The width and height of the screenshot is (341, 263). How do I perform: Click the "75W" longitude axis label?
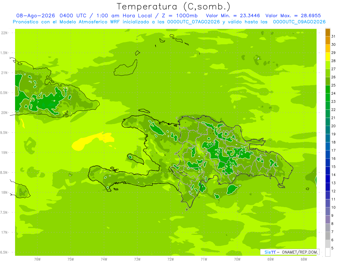pos(71,259)
